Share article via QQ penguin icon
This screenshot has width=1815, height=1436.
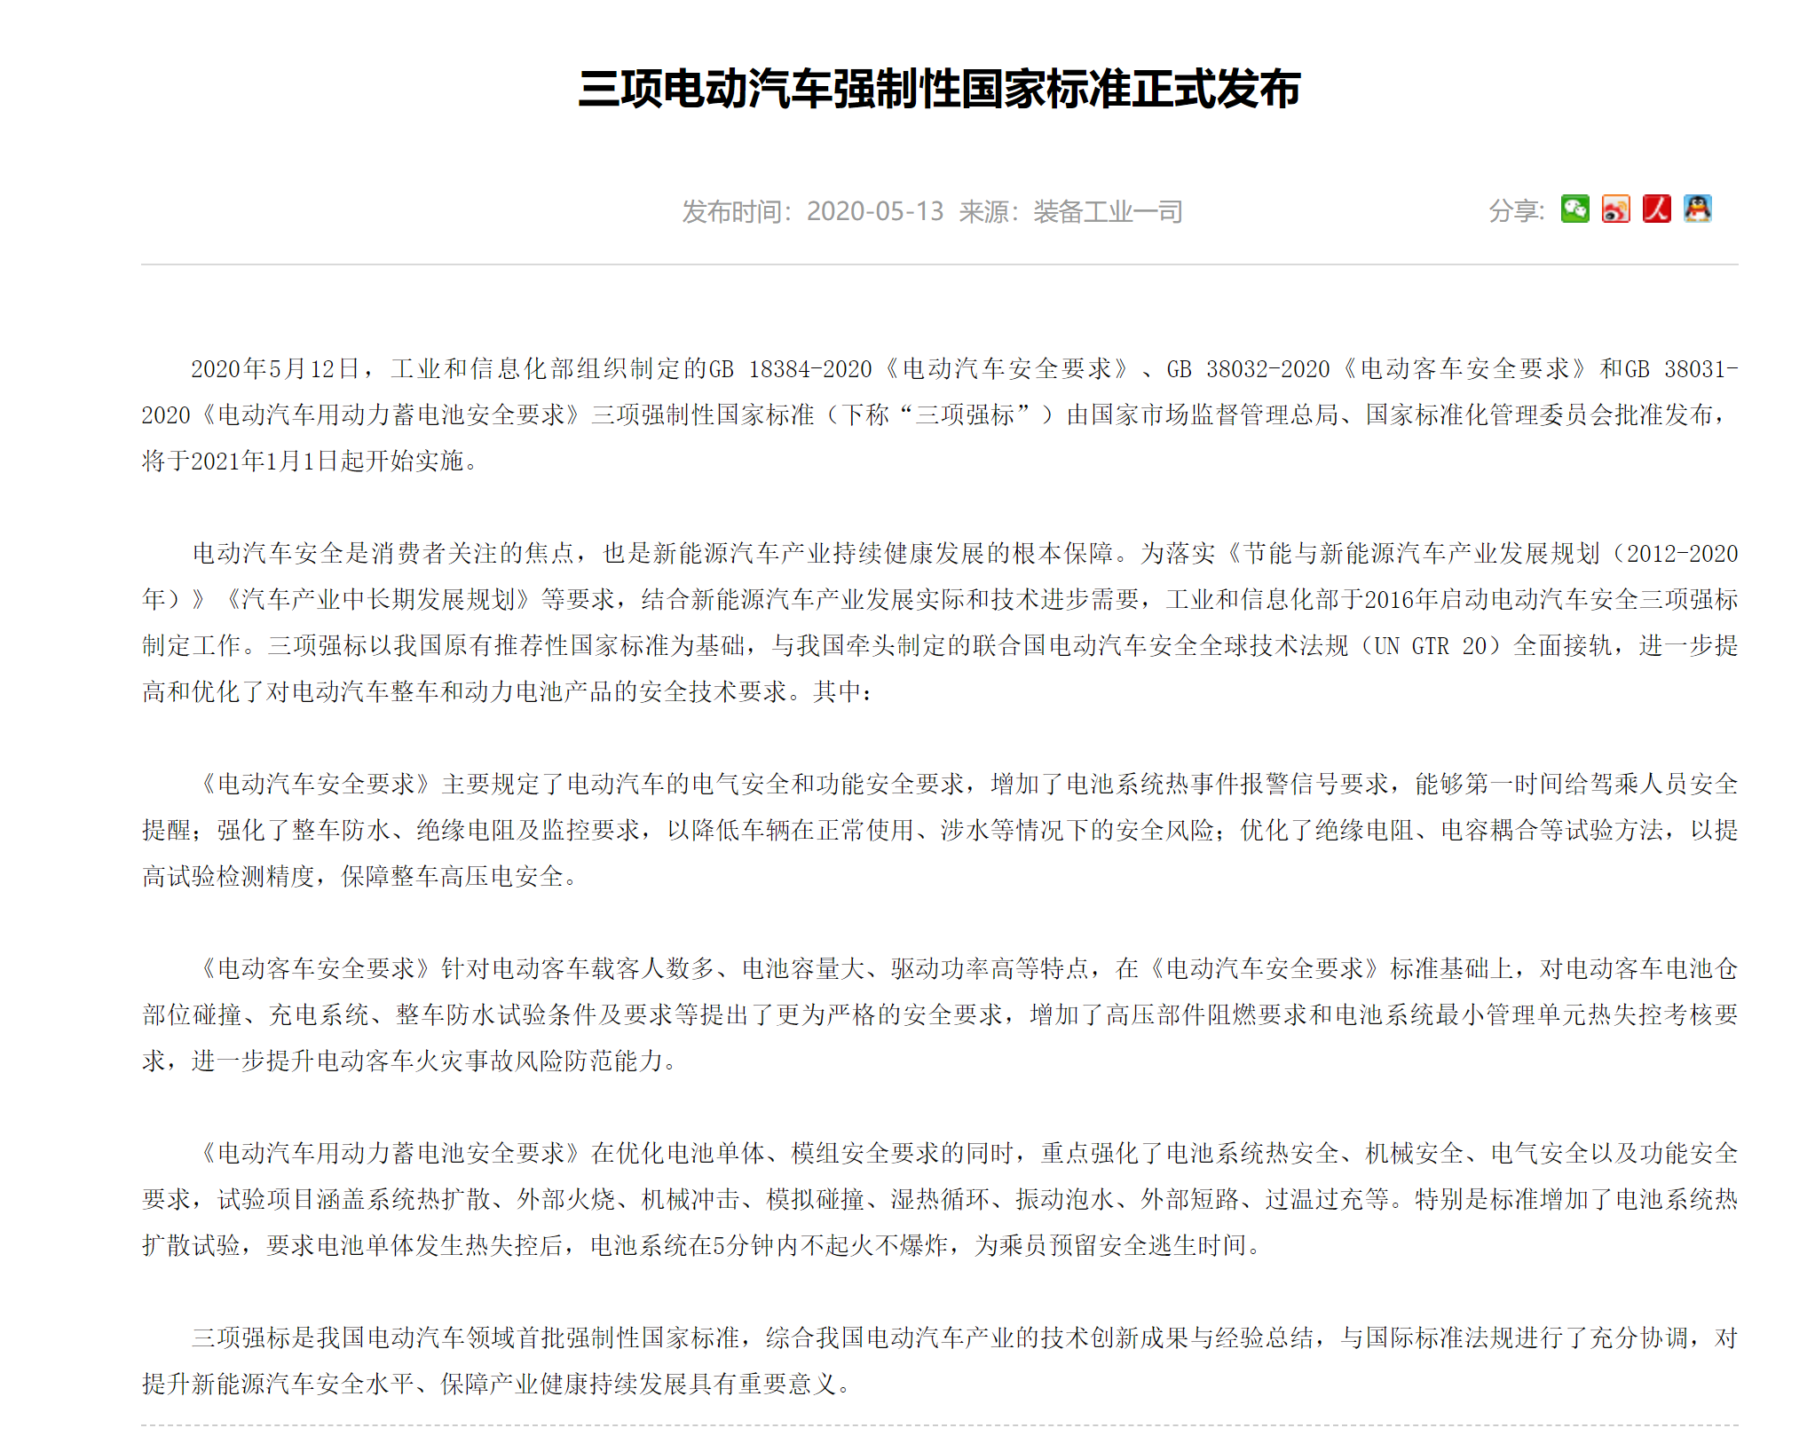(1697, 209)
